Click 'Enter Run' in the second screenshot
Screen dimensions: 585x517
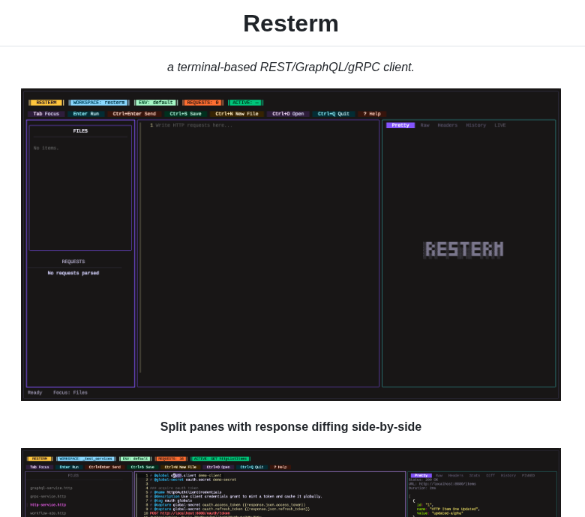click(69, 467)
